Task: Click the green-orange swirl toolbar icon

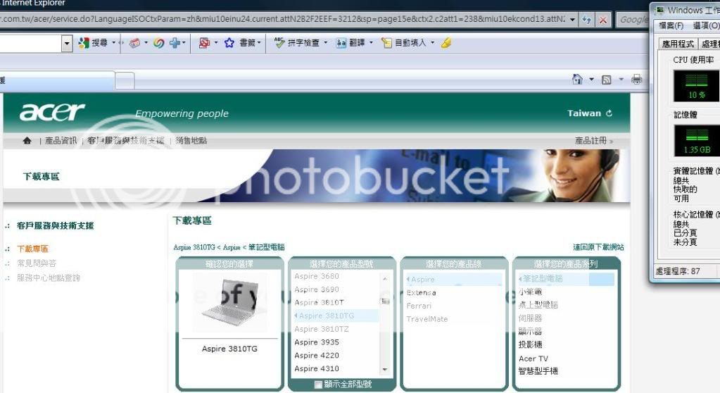Action: click(159, 43)
